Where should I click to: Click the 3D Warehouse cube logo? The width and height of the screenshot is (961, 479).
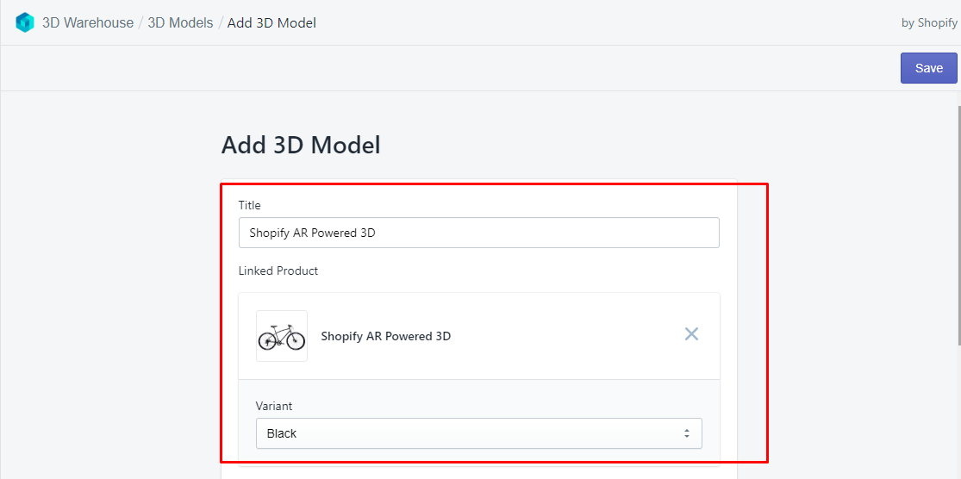tap(24, 23)
